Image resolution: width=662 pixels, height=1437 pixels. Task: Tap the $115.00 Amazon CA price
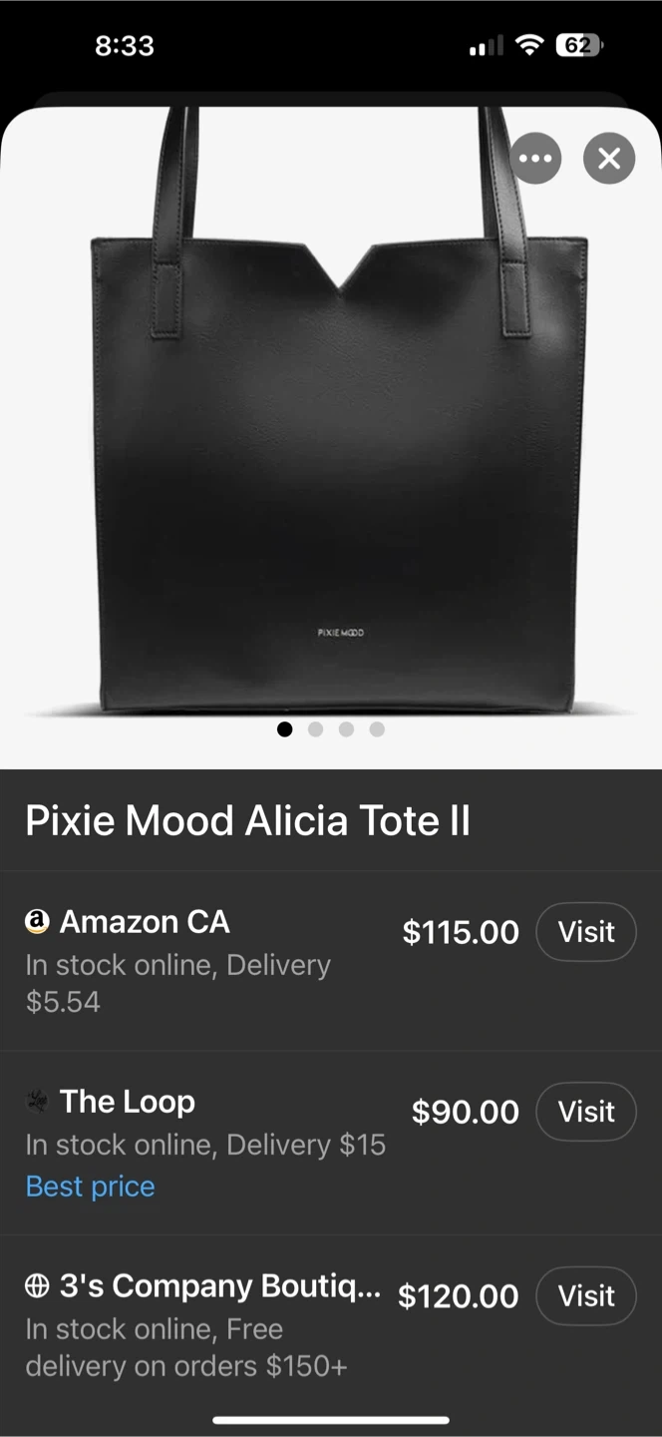click(x=461, y=932)
